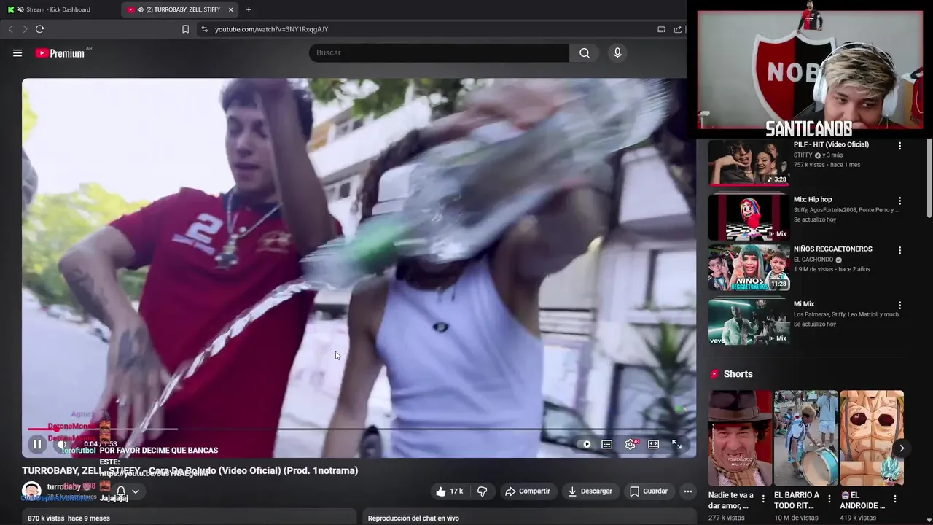Close the TURROBABY YouTube tab
Image resolution: width=933 pixels, height=525 pixels.
pyautogui.click(x=231, y=9)
